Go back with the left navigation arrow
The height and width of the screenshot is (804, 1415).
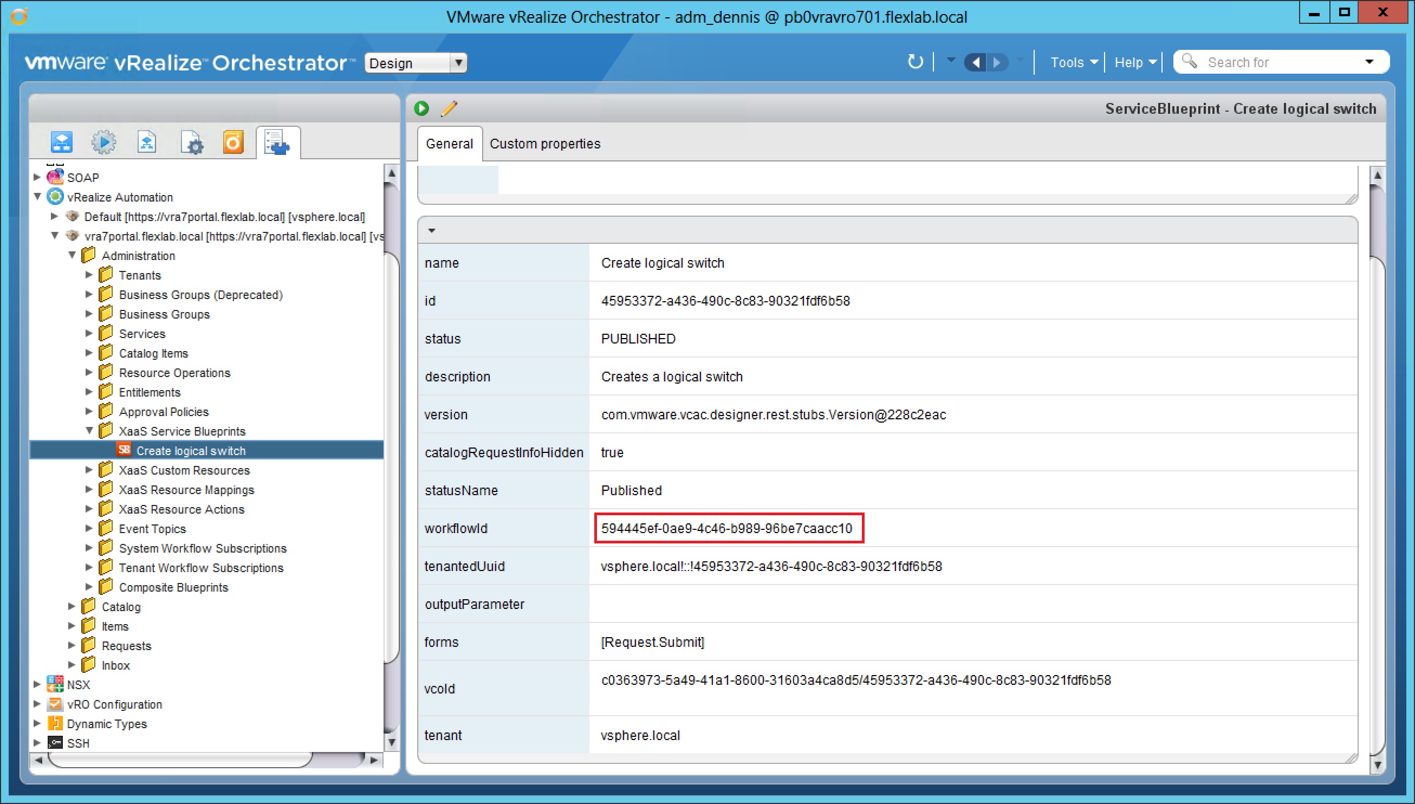(x=975, y=62)
